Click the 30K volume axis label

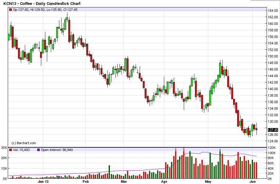(4, 148)
